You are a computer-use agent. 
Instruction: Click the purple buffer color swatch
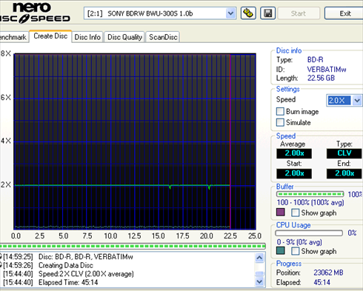tap(281, 212)
